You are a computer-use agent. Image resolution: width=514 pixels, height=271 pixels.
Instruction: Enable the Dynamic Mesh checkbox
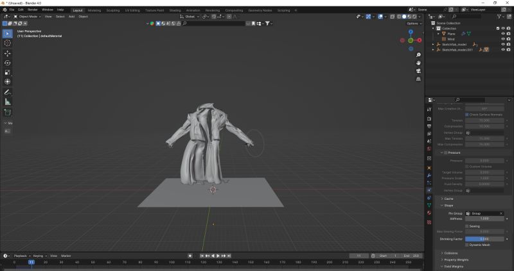pyautogui.click(x=467, y=245)
